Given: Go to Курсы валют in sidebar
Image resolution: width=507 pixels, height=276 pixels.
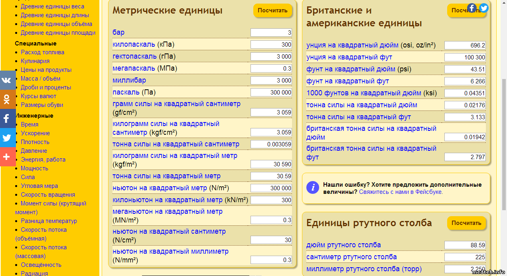Looking at the screenshot, I should tap(38, 96).
